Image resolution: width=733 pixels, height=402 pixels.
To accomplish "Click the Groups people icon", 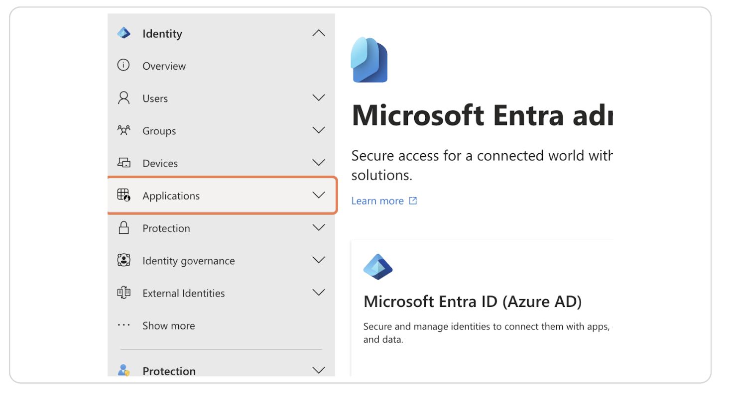I will coord(123,130).
